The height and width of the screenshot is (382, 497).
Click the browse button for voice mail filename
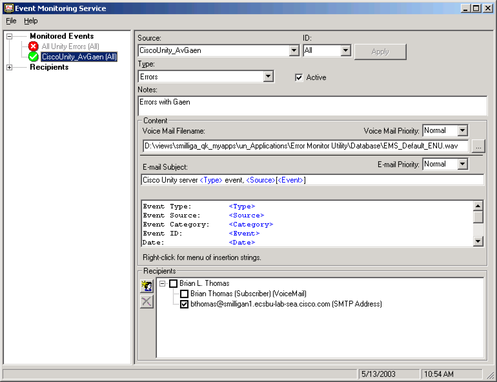[x=478, y=146]
